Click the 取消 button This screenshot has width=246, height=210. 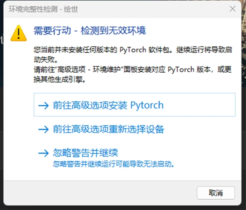pos(216,193)
